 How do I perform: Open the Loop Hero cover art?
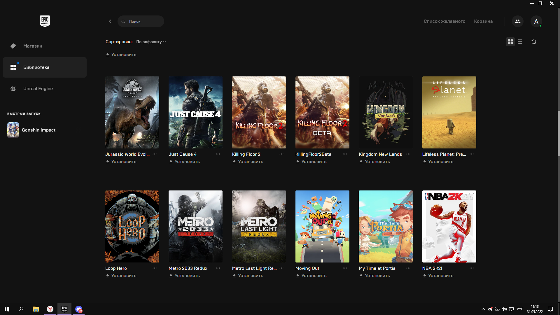pyautogui.click(x=132, y=226)
